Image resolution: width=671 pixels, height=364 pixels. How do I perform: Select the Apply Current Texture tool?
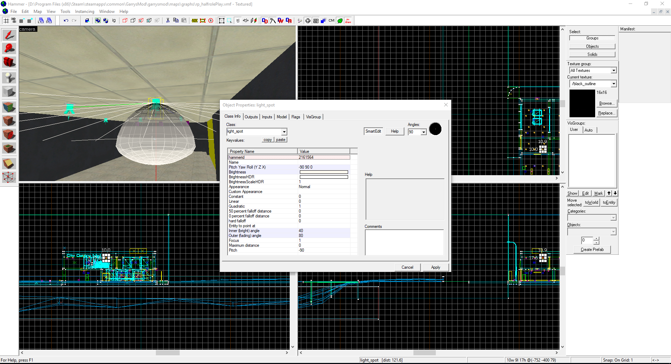pyautogui.click(x=9, y=121)
